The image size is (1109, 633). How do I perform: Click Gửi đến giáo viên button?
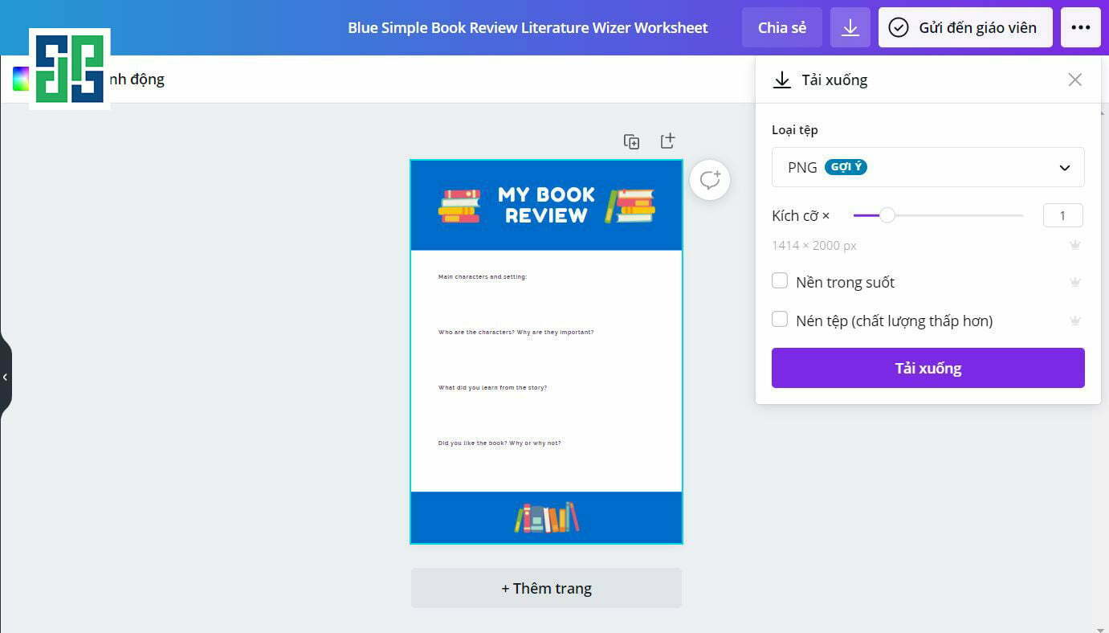pyautogui.click(x=965, y=27)
